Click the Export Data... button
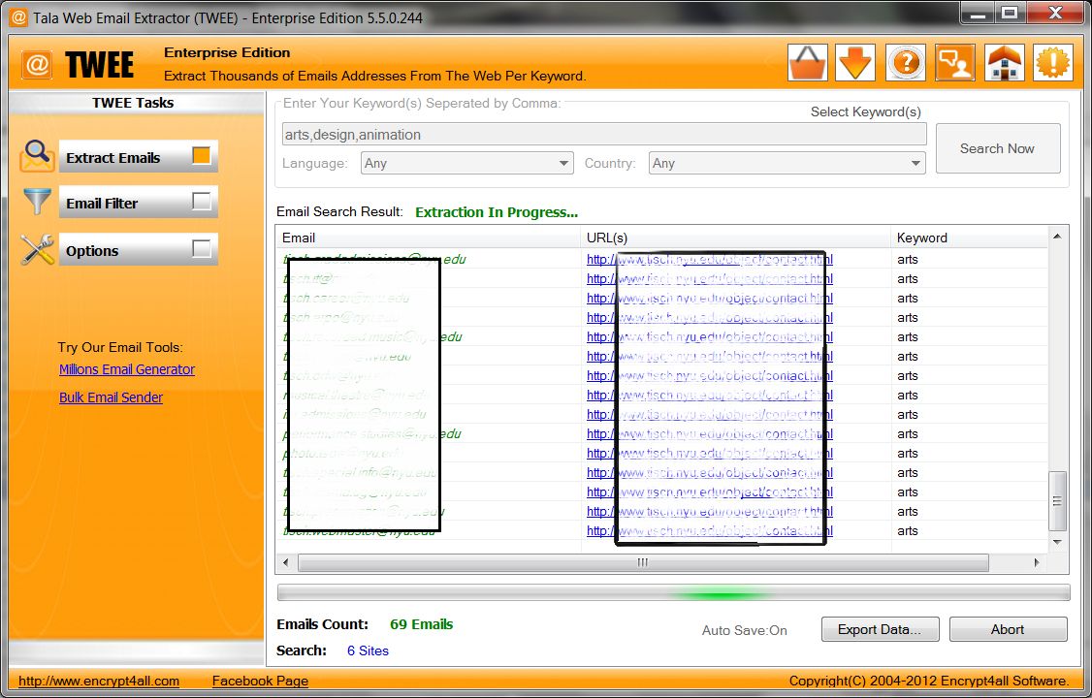This screenshot has height=698, width=1092. 880,630
